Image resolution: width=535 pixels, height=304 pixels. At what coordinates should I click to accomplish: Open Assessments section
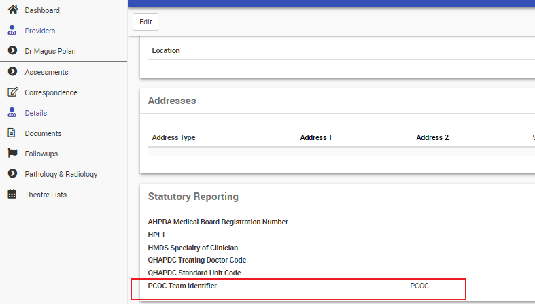click(x=46, y=72)
